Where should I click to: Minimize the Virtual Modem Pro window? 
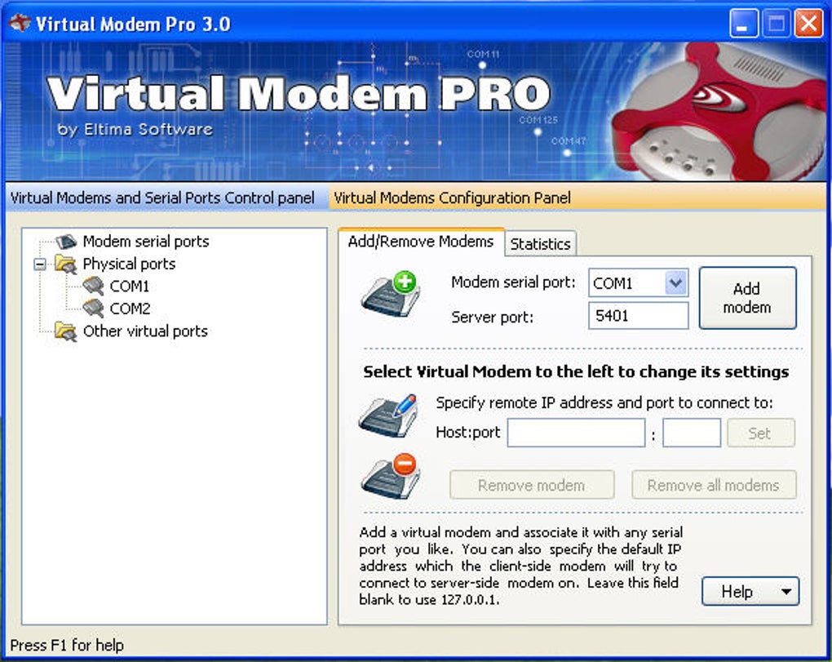743,24
